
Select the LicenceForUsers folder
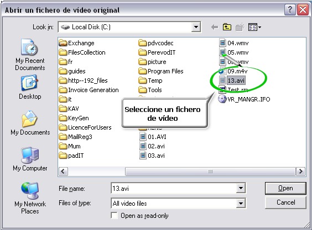tap(85, 127)
